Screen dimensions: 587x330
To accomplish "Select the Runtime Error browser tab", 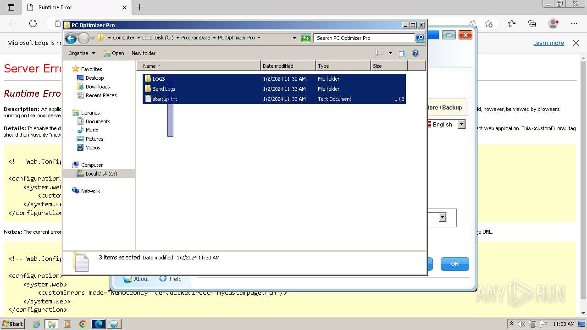I will [77, 7].
